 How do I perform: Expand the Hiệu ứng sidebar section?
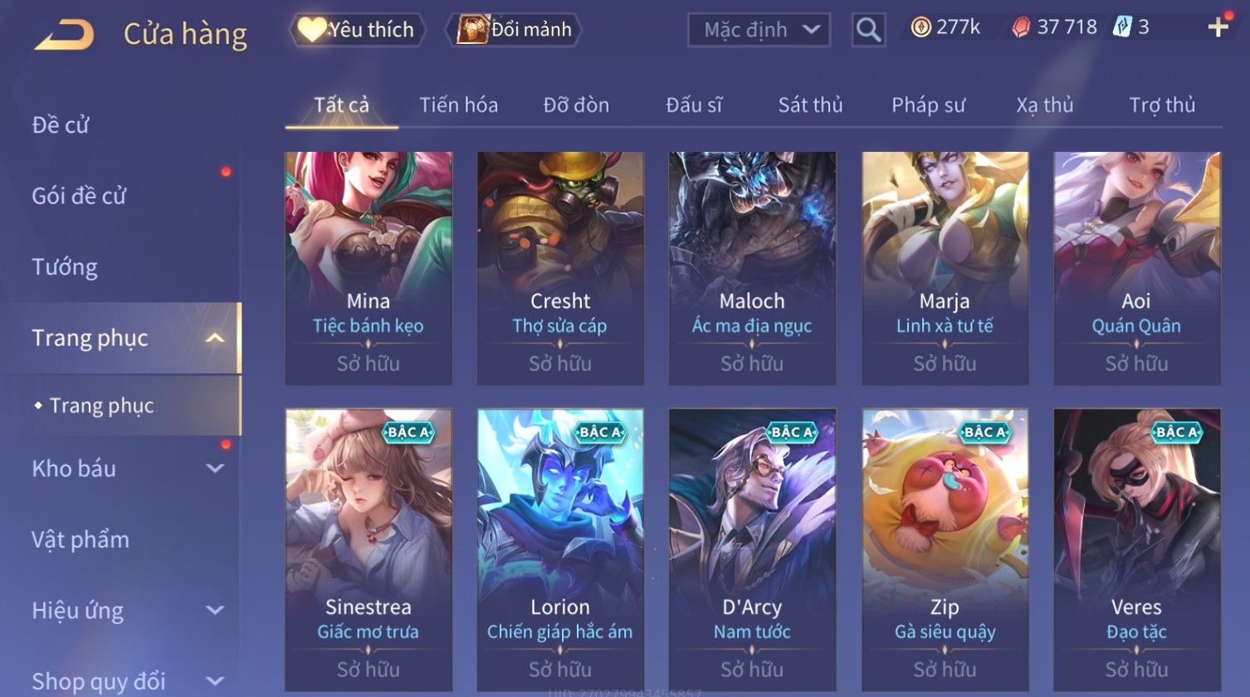[x=215, y=610]
